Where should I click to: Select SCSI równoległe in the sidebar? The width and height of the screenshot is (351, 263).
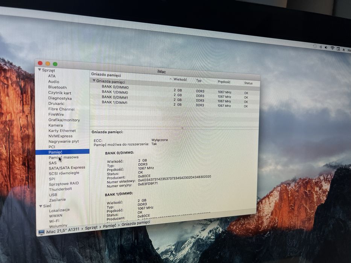64,173
